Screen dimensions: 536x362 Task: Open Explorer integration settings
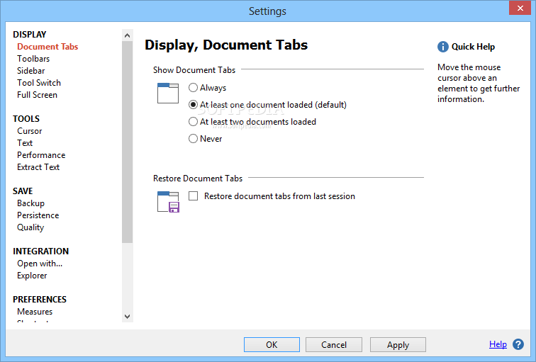click(32, 276)
